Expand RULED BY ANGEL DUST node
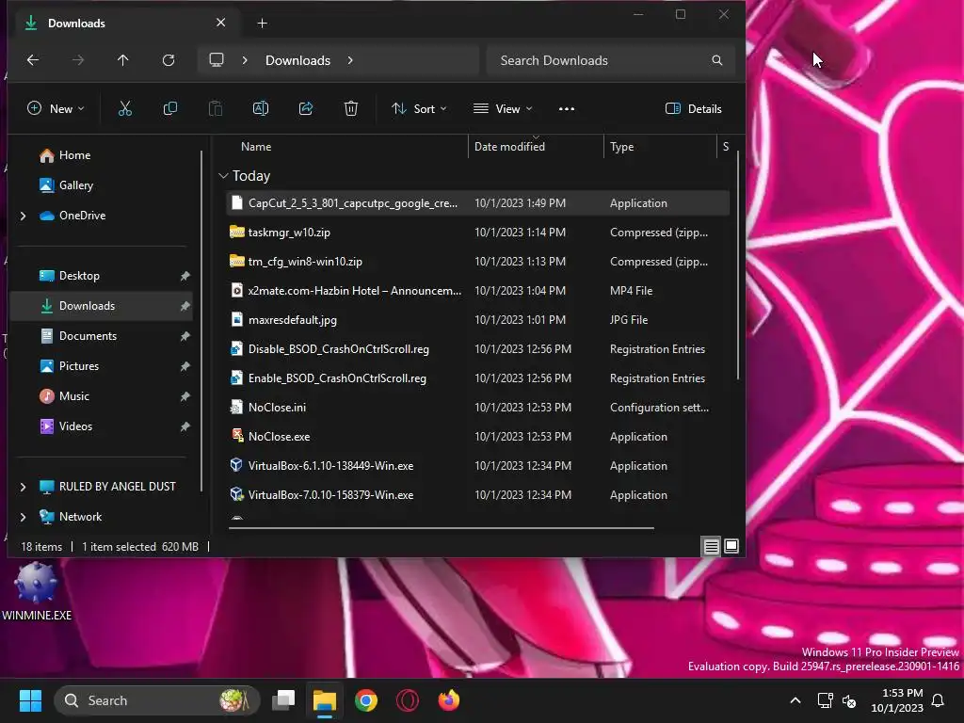This screenshot has height=723, width=964. 23,487
